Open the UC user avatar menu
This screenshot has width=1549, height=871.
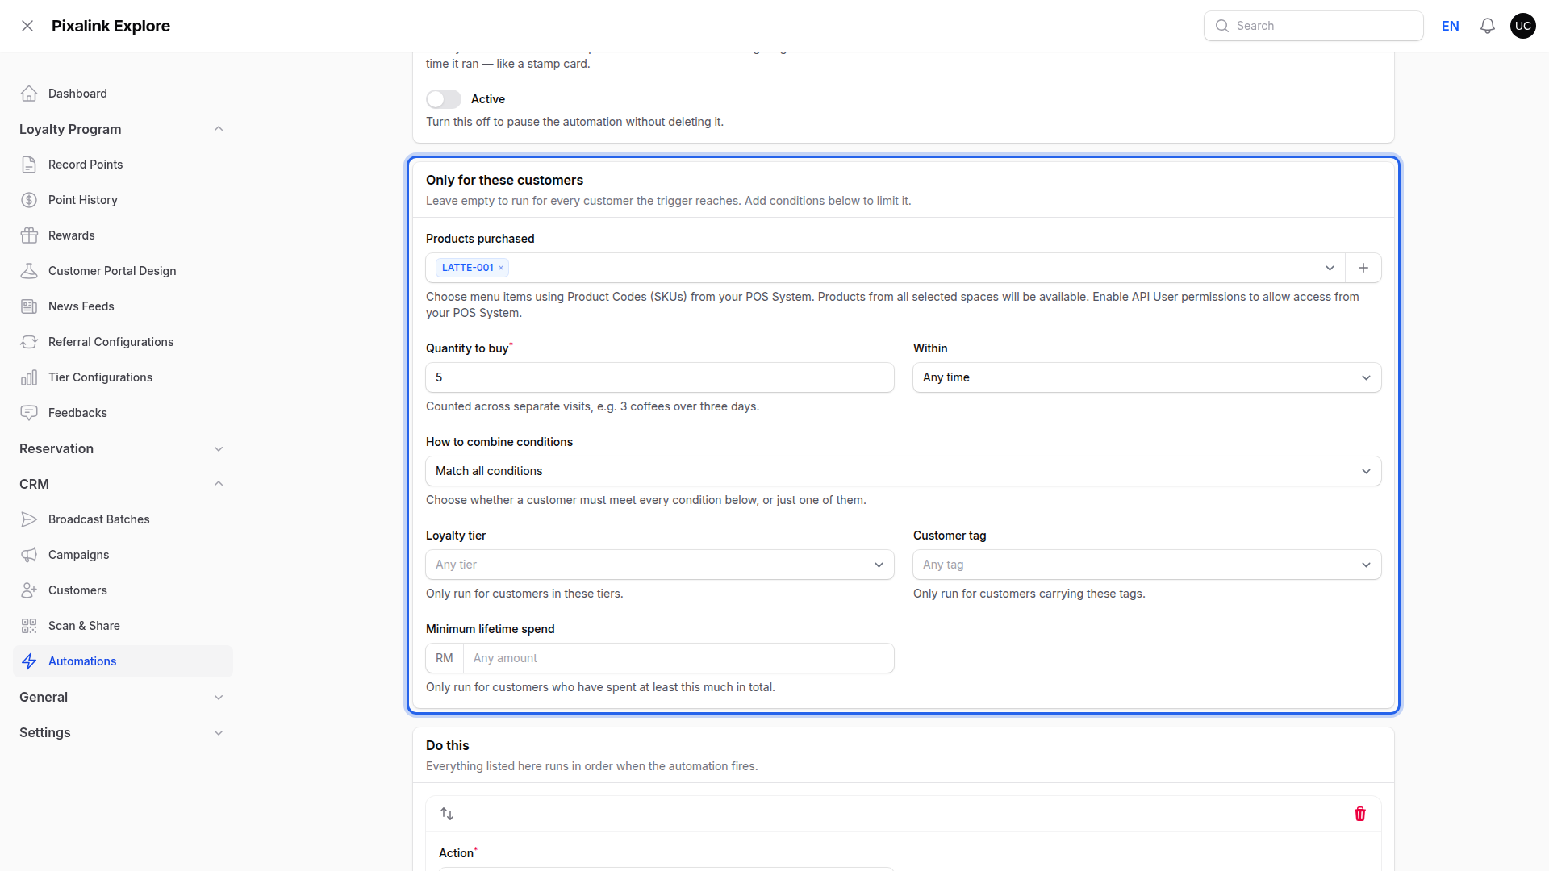coord(1523,26)
